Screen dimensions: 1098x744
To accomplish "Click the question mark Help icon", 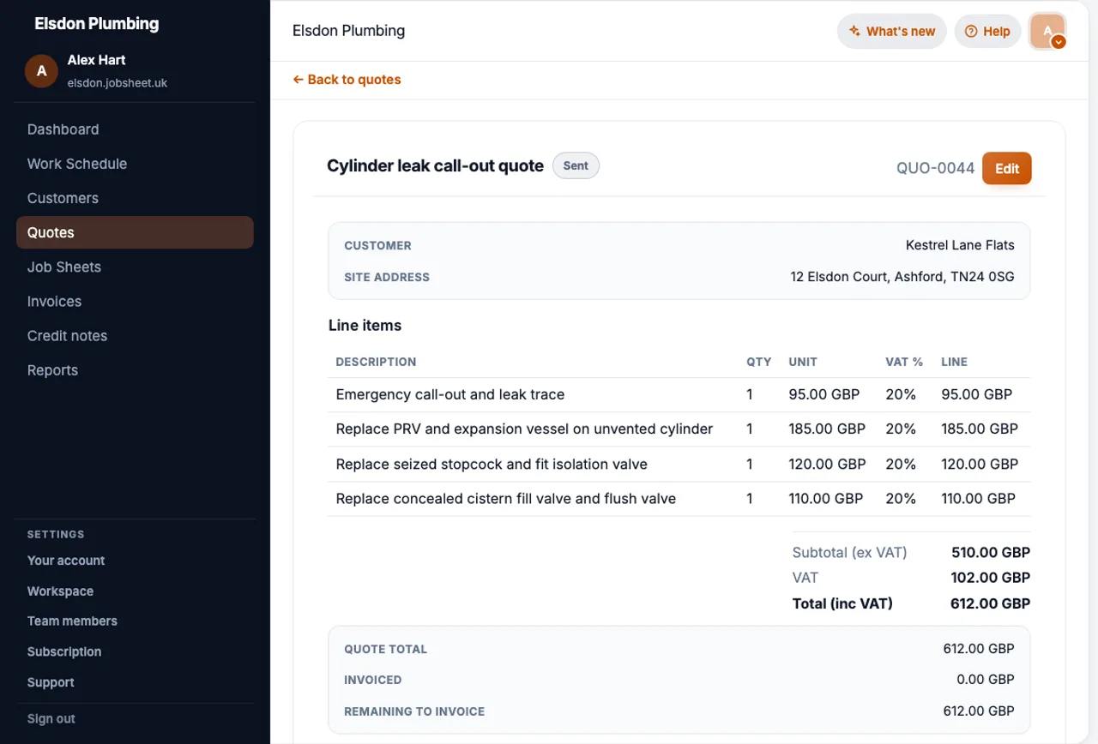I will [971, 31].
